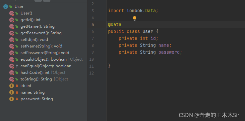Click the public visibility icon on toString()
The height and width of the screenshot is (121, 245).
(x=17, y=79)
